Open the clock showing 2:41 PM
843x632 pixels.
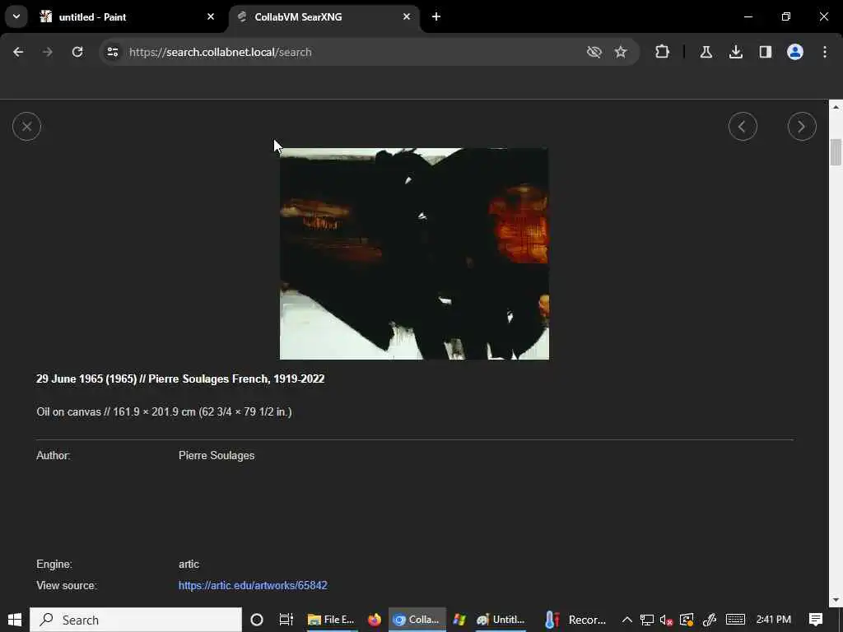pos(773,620)
